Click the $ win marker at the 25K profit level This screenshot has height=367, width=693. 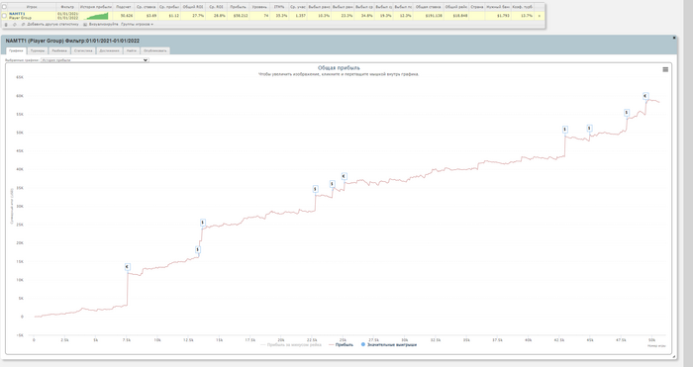202,223
